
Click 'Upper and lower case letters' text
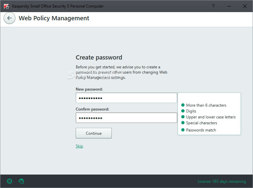tap(211, 117)
